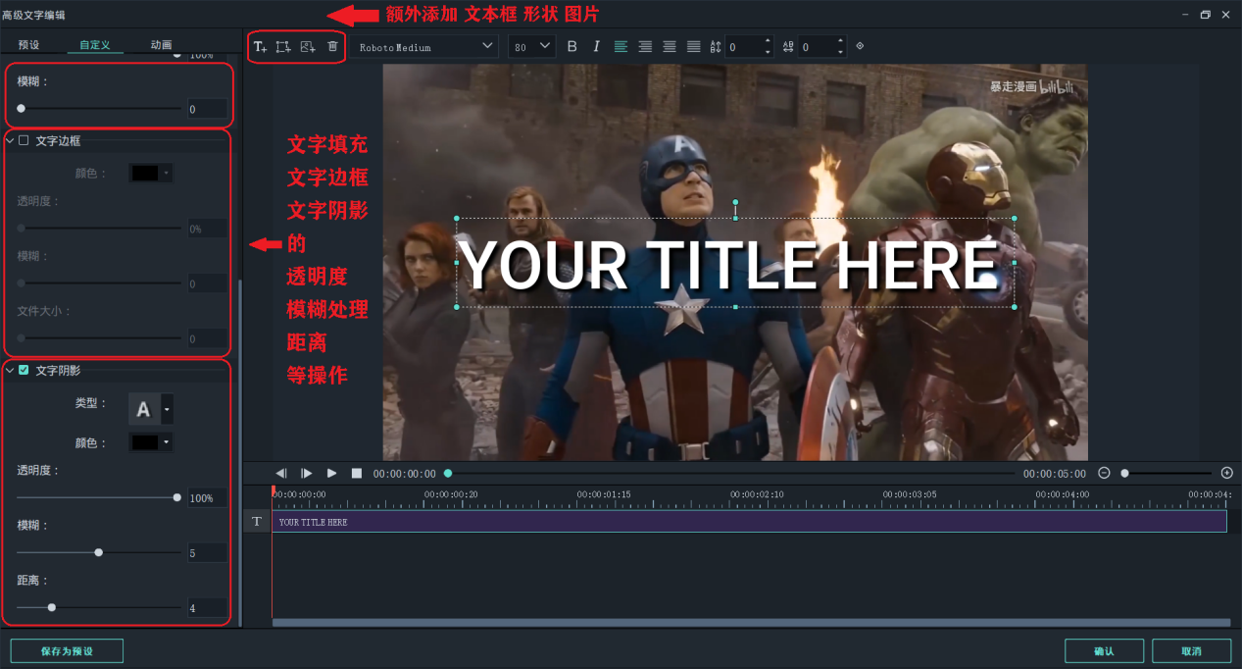This screenshot has width=1242, height=669.
Task: Open the shadow 类型 style dropdown
Action: coord(167,409)
